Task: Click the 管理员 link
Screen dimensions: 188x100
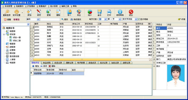Action: tap(16, 19)
